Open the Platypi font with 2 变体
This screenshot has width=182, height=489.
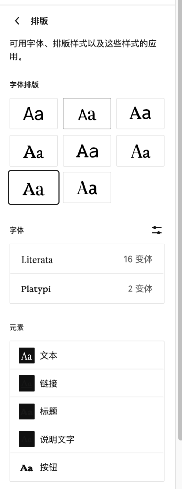pyautogui.click(x=87, y=289)
